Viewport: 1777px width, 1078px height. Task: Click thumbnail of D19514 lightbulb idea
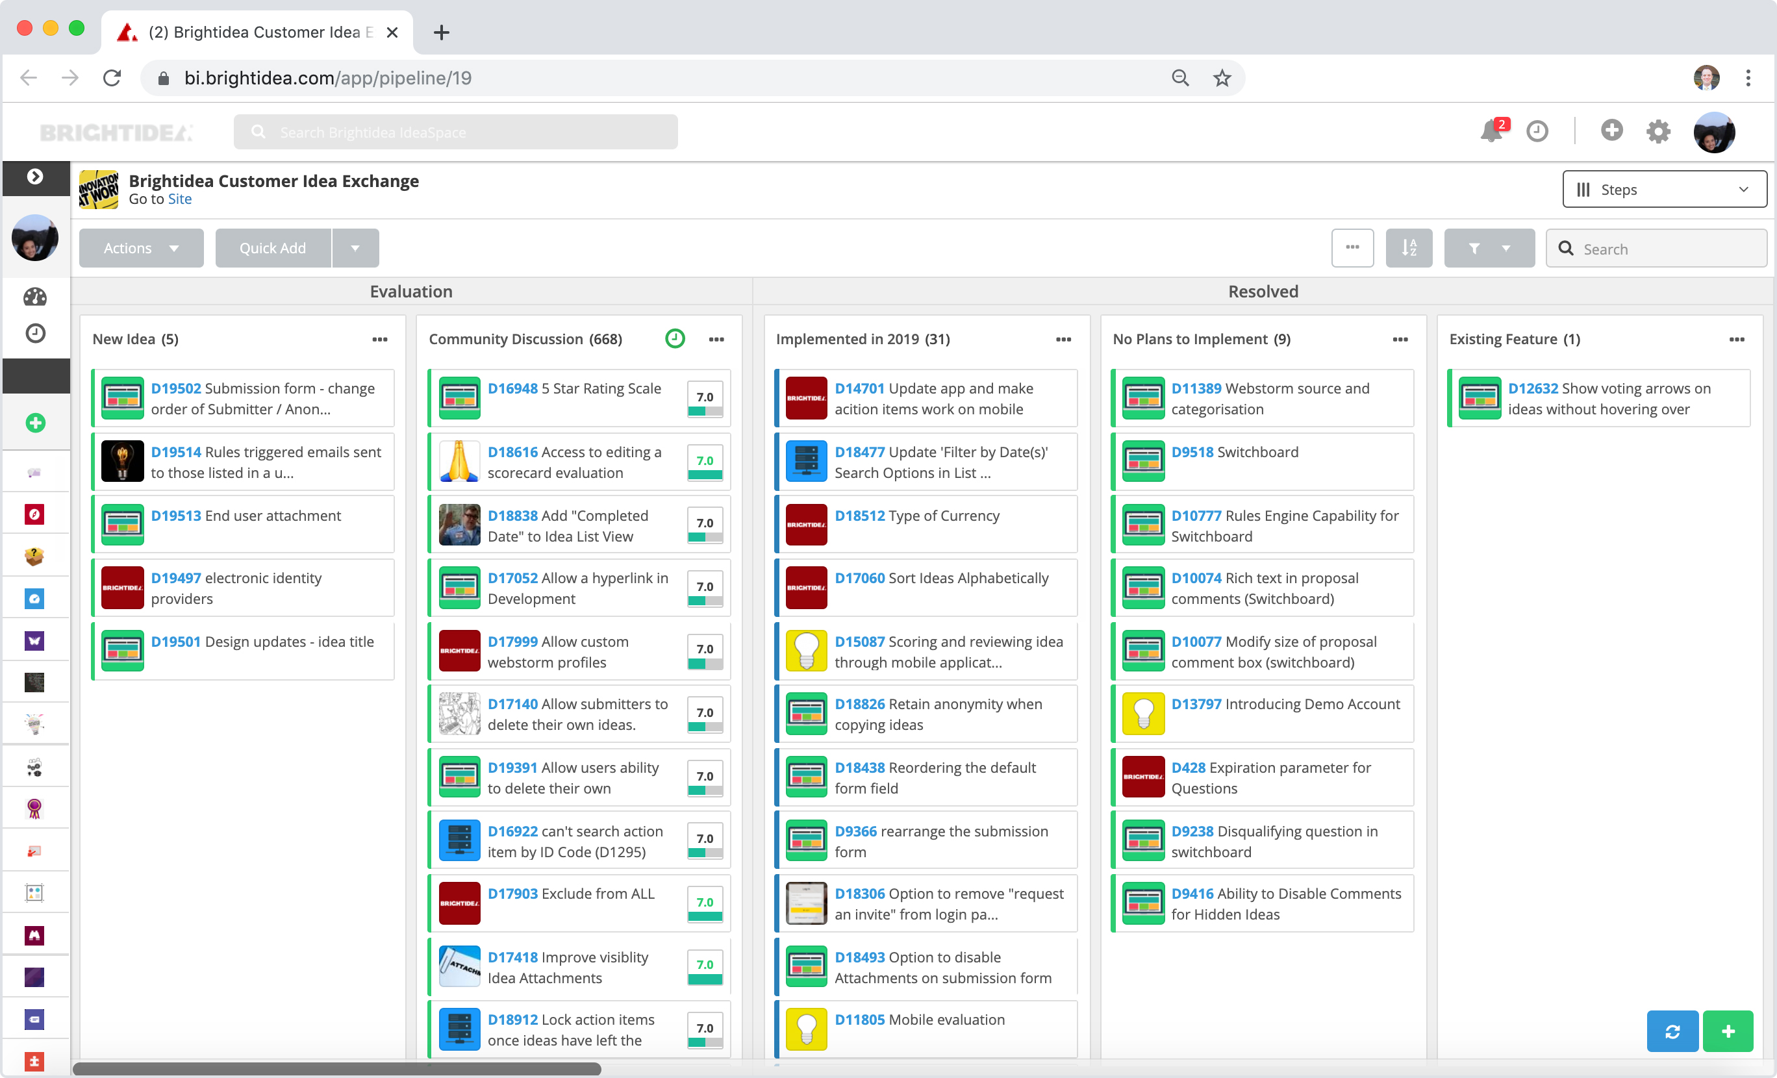[x=122, y=461]
